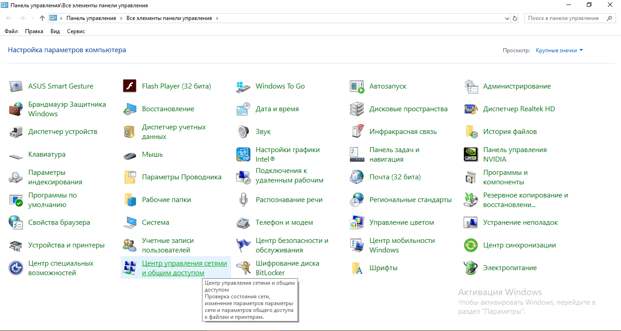Open the Программы по умолчанию link
Screen dimensions: 621x331
click(52, 200)
